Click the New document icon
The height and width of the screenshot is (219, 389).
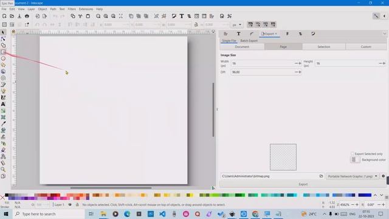4,16
